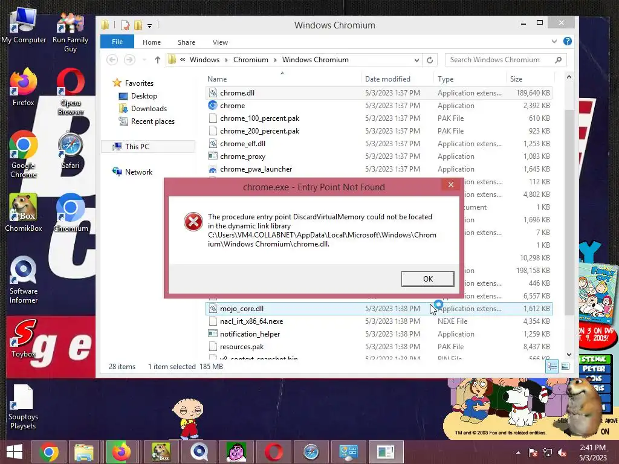Image resolution: width=619 pixels, height=464 pixels.
Task: Open Safari desktop shortcut
Action: coord(70,150)
